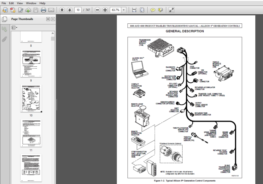263x184 pixels.
Task: Click the fit one full page icon
Action: (x=142, y=10)
